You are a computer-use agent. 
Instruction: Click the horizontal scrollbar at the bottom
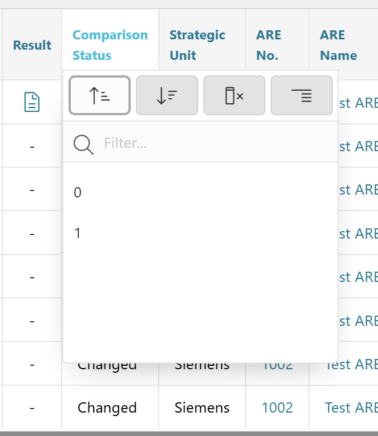click(188, 433)
